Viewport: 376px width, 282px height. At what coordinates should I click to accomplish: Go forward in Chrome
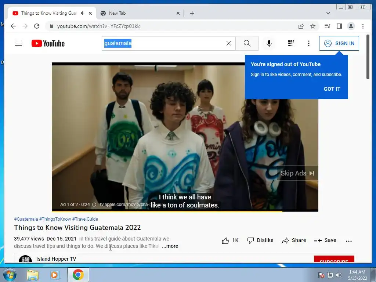(25, 26)
